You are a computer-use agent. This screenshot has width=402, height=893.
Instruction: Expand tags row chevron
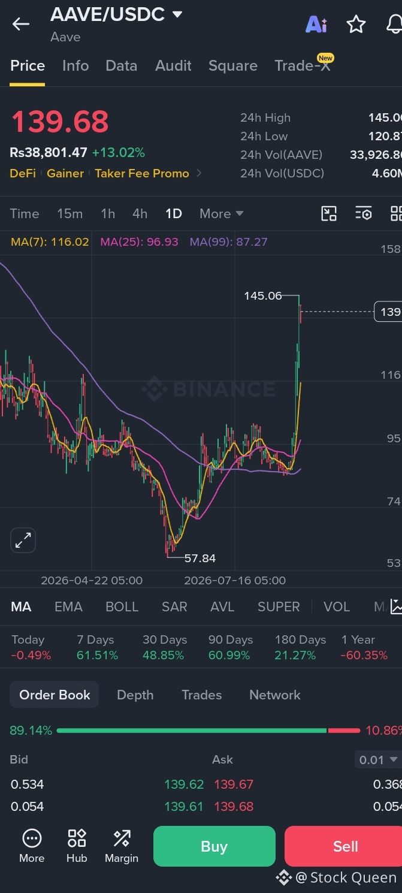point(199,173)
